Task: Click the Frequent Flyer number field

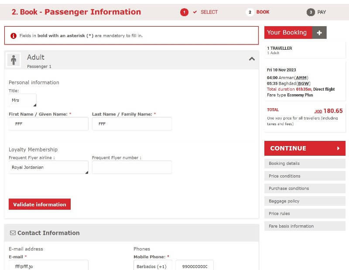Action: pos(132,167)
